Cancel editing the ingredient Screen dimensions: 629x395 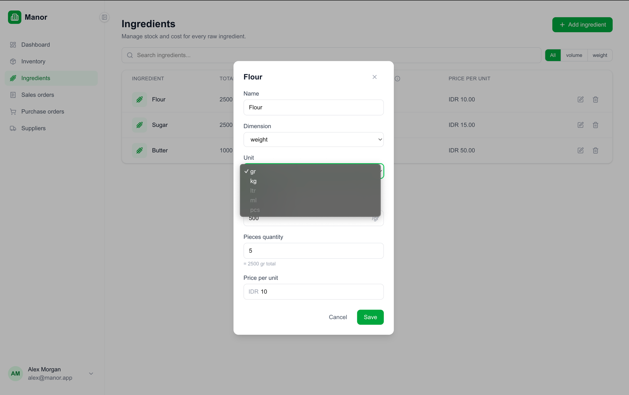[x=338, y=317]
